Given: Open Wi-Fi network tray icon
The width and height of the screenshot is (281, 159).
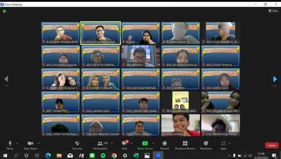Looking at the screenshot, I should click(245, 155).
